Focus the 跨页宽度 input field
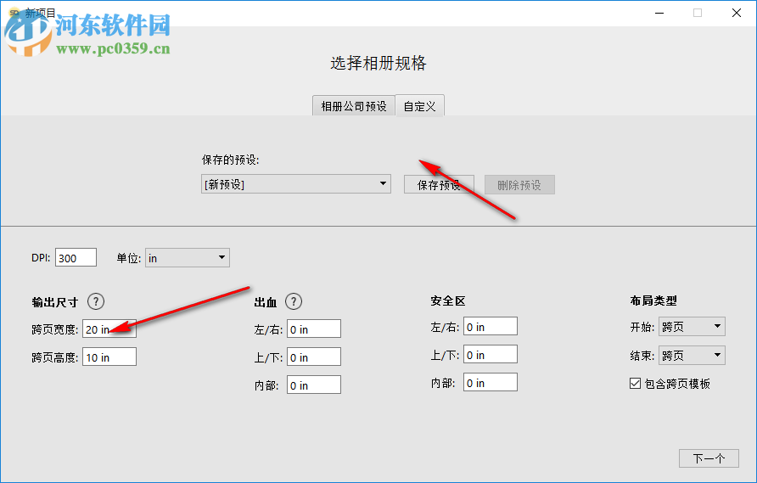The width and height of the screenshot is (757, 483). point(109,329)
